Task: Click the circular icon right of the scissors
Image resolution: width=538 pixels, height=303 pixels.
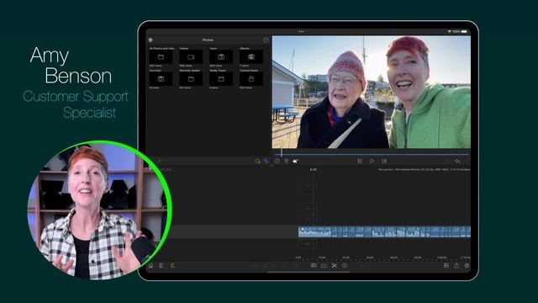Action: tap(345, 266)
